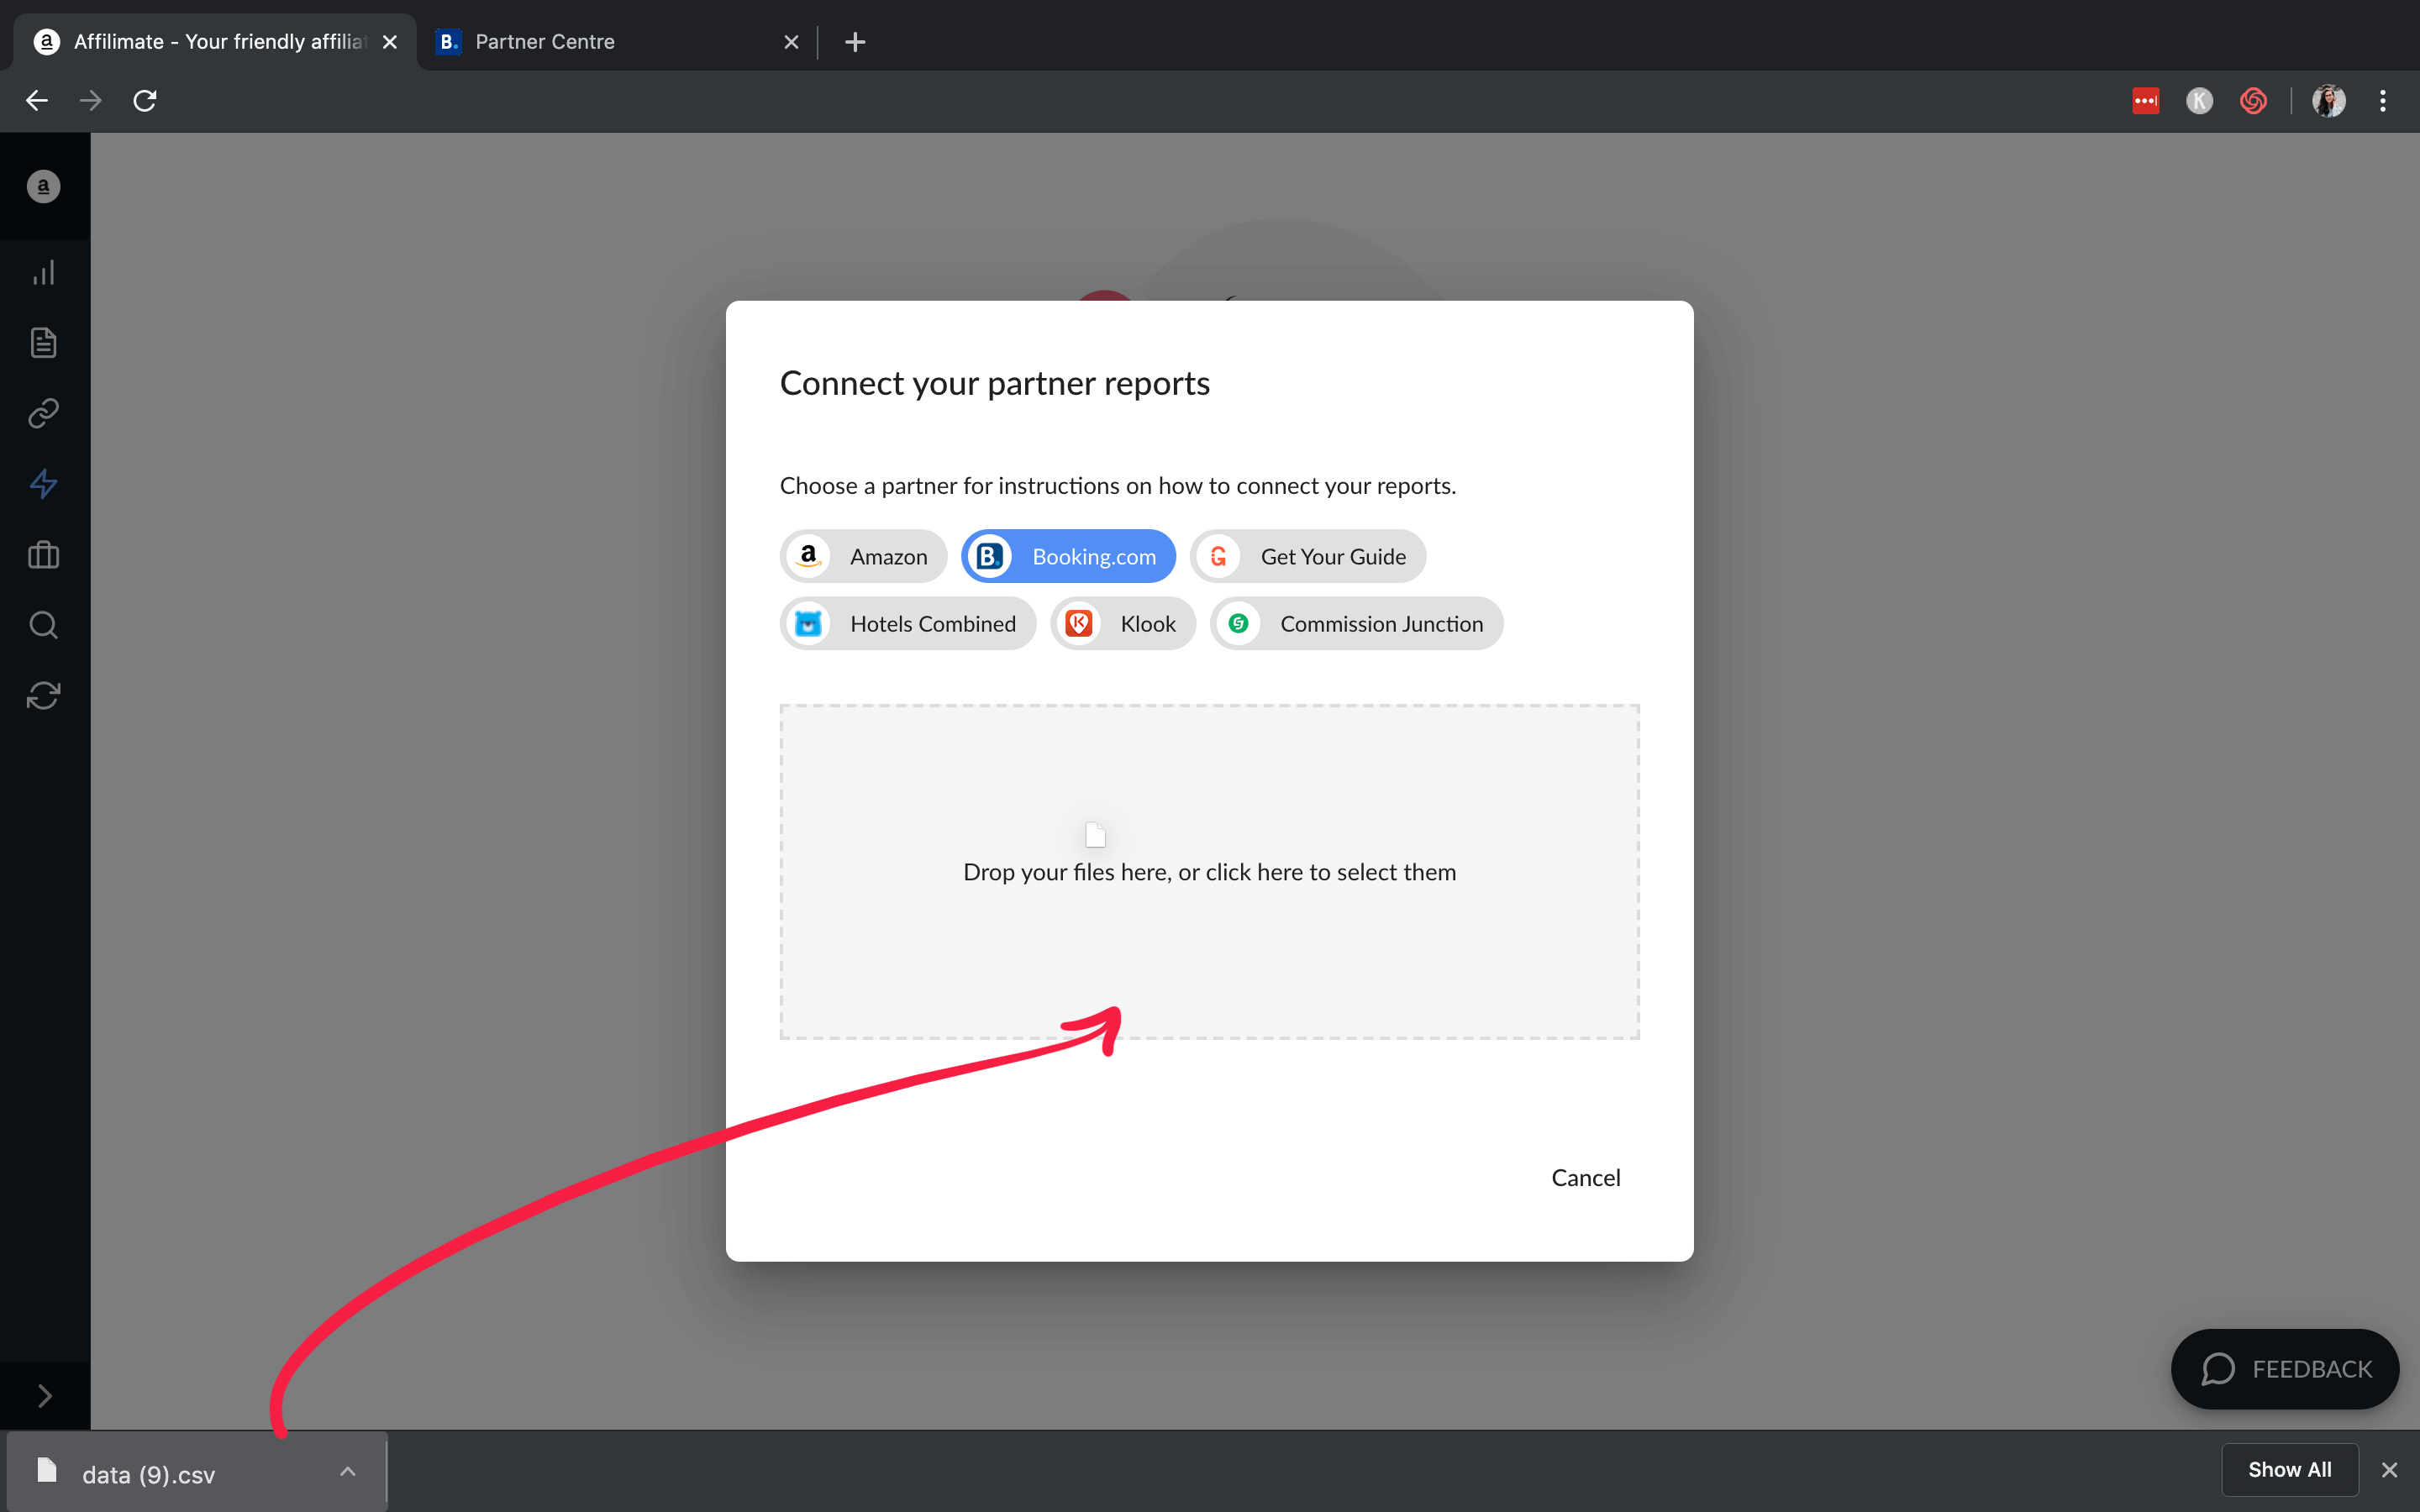2420x1512 pixels.
Task: Open a new browser tab
Action: tap(855, 42)
